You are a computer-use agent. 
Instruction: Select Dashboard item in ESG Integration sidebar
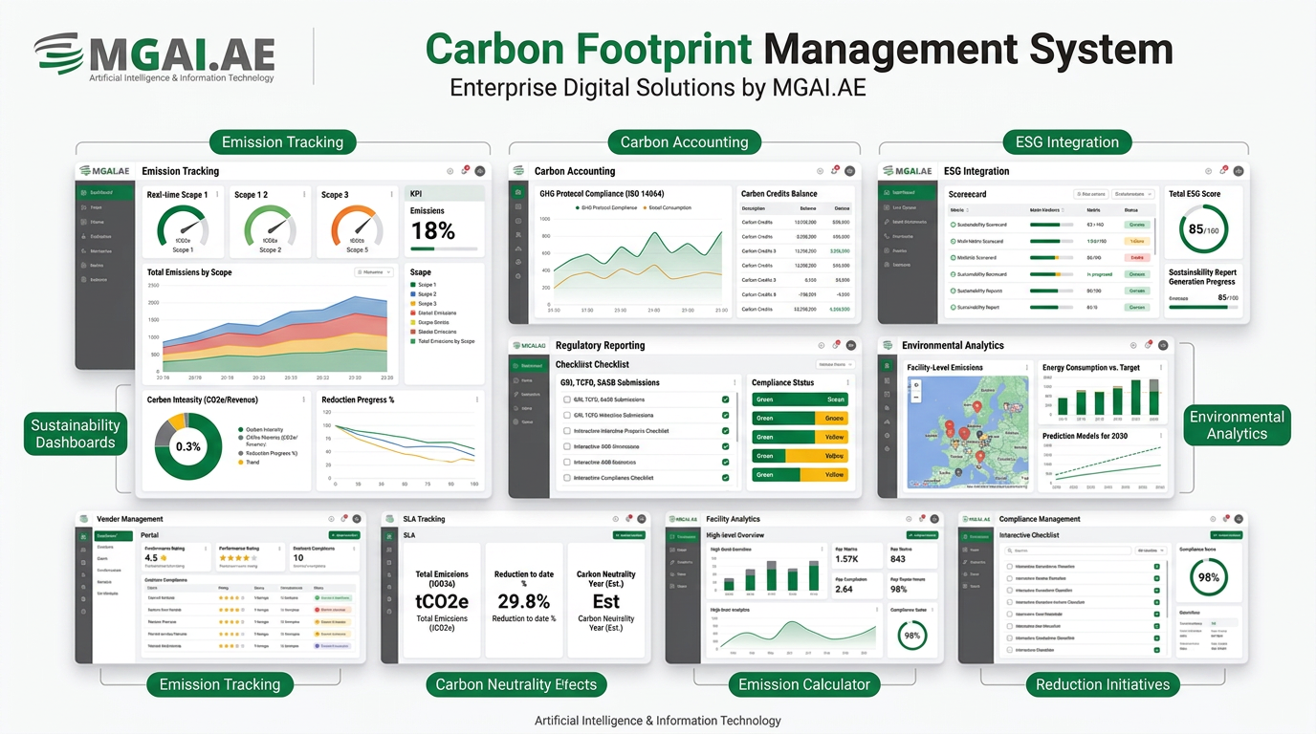click(x=907, y=192)
